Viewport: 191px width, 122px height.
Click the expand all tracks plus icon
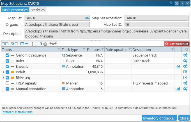tap(3, 44)
